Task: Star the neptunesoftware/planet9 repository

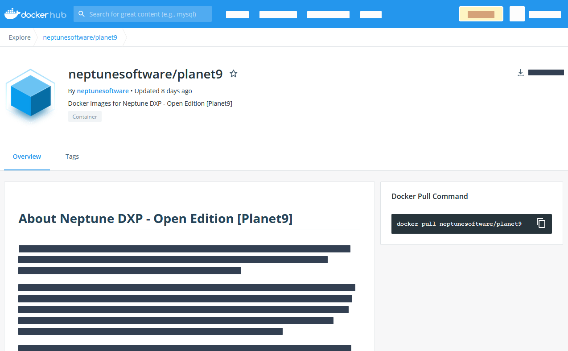Action: [233, 74]
